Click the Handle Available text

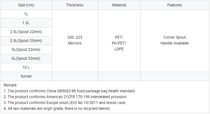[x=174, y=43]
